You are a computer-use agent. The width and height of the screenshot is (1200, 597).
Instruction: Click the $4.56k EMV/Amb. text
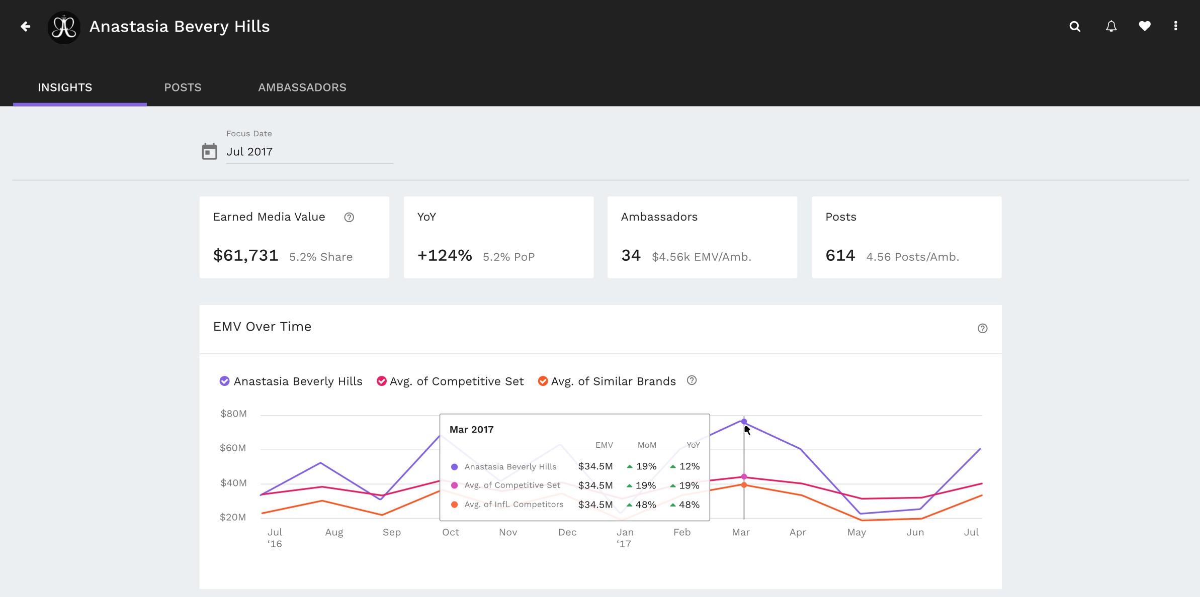(x=702, y=257)
